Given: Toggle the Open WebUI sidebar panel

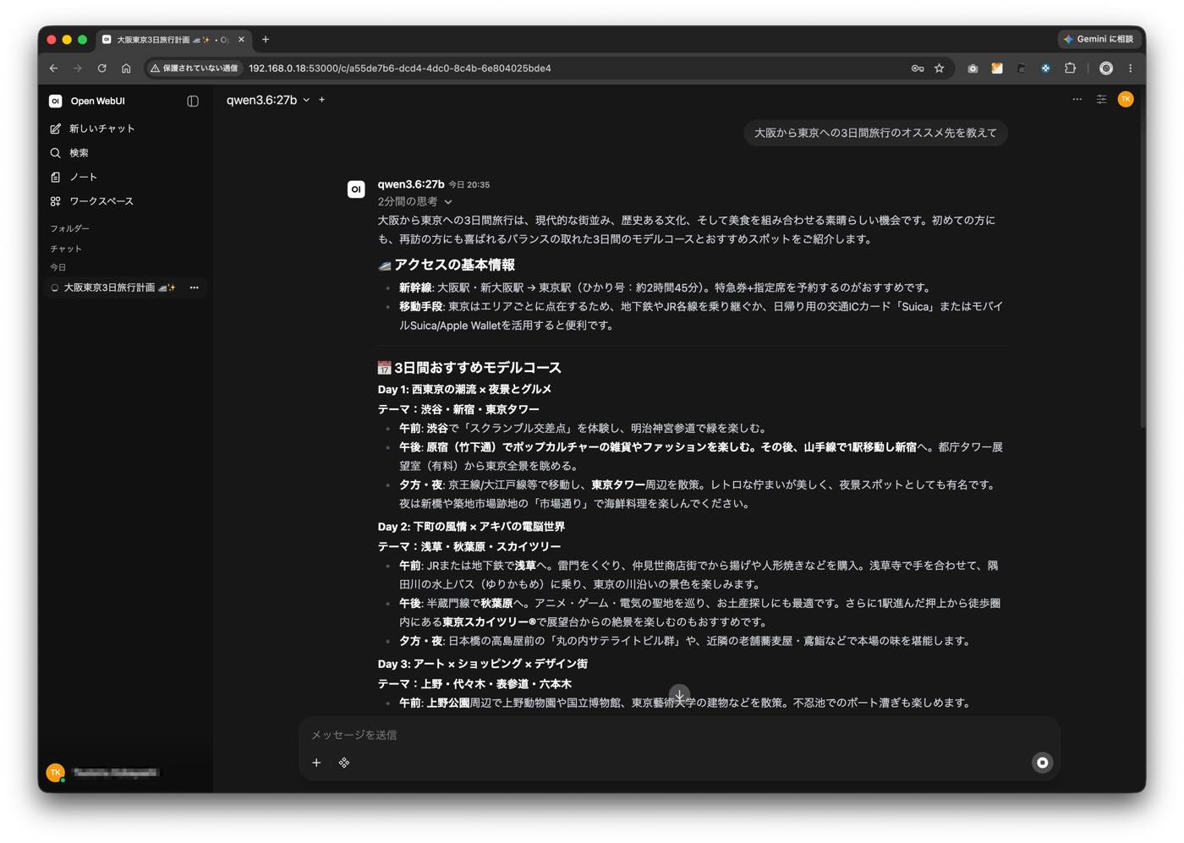Looking at the screenshot, I should (x=193, y=101).
